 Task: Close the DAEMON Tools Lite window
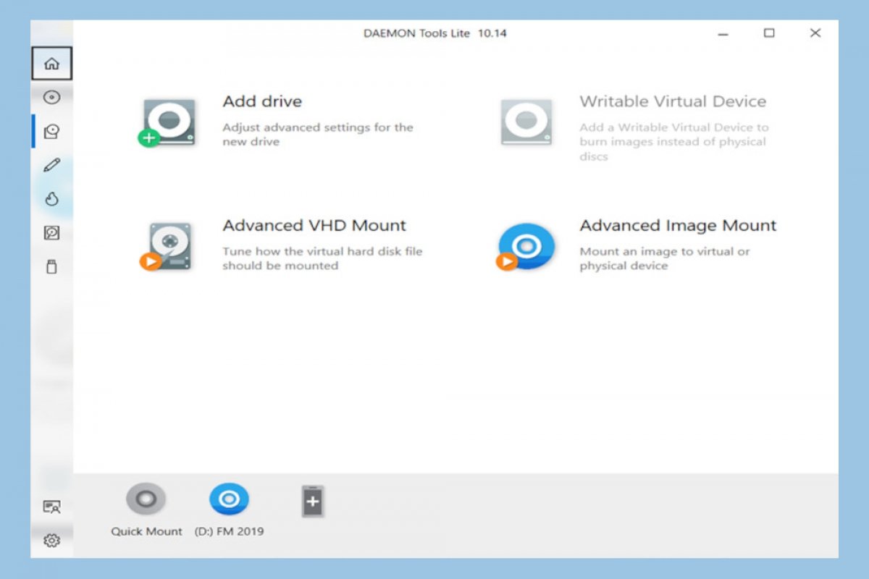pyautogui.click(x=815, y=33)
